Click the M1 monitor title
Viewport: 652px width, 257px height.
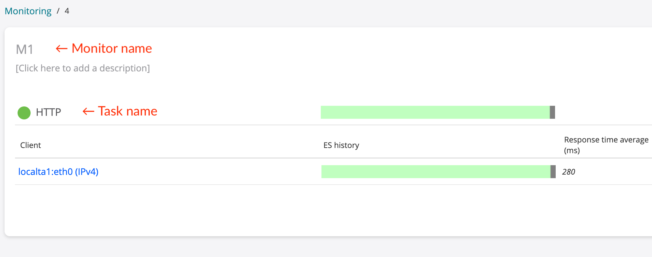coord(25,50)
